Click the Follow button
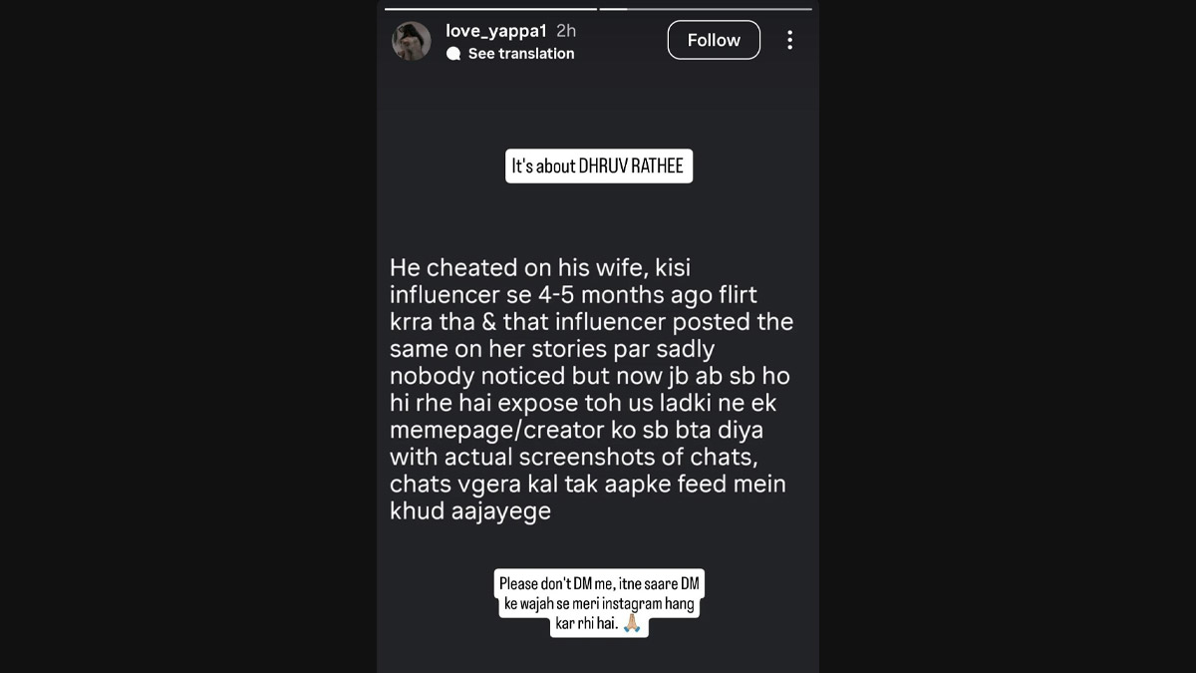1196x673 pixels. pyautogui.click(x=714, y=39)
